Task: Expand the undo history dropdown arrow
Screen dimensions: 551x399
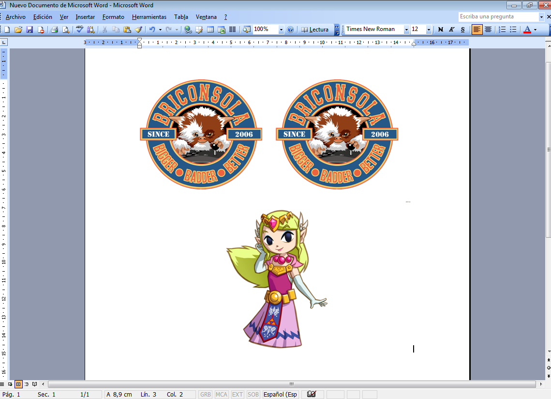Action: click(160, 30)
